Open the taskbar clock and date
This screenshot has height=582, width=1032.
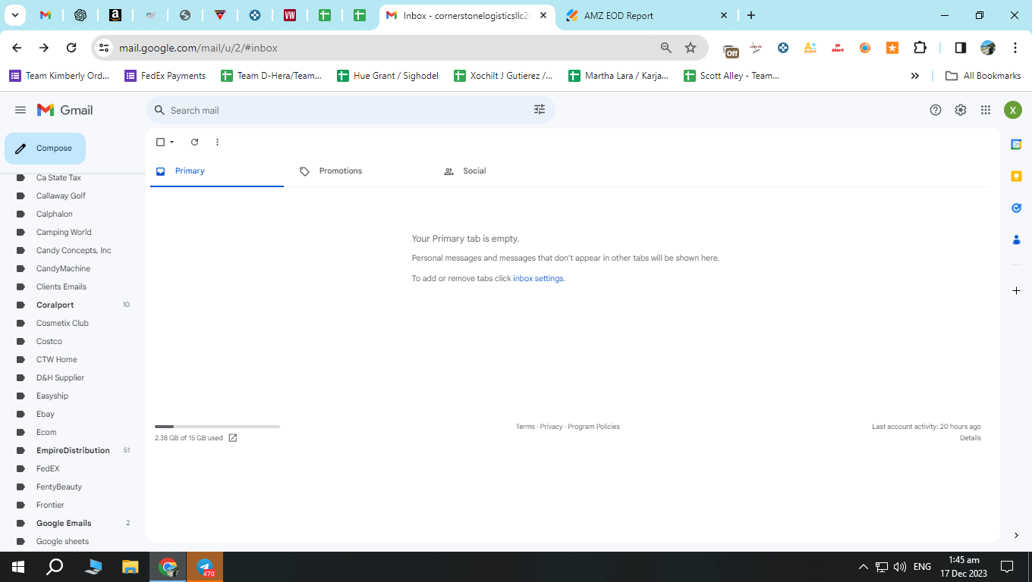pos(964,567)
